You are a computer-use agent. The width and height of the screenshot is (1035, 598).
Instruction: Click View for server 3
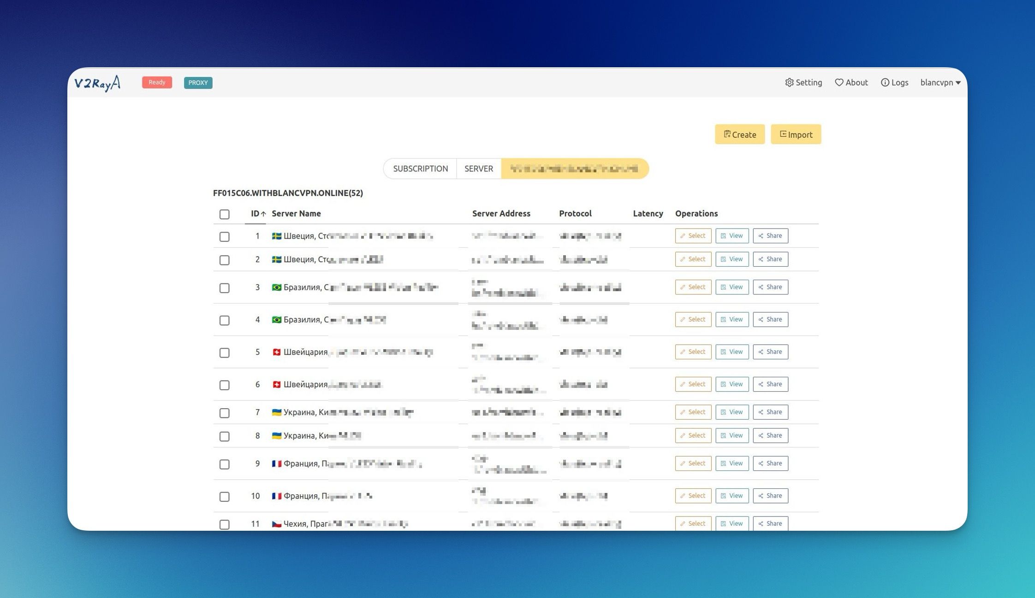(732, 287)
